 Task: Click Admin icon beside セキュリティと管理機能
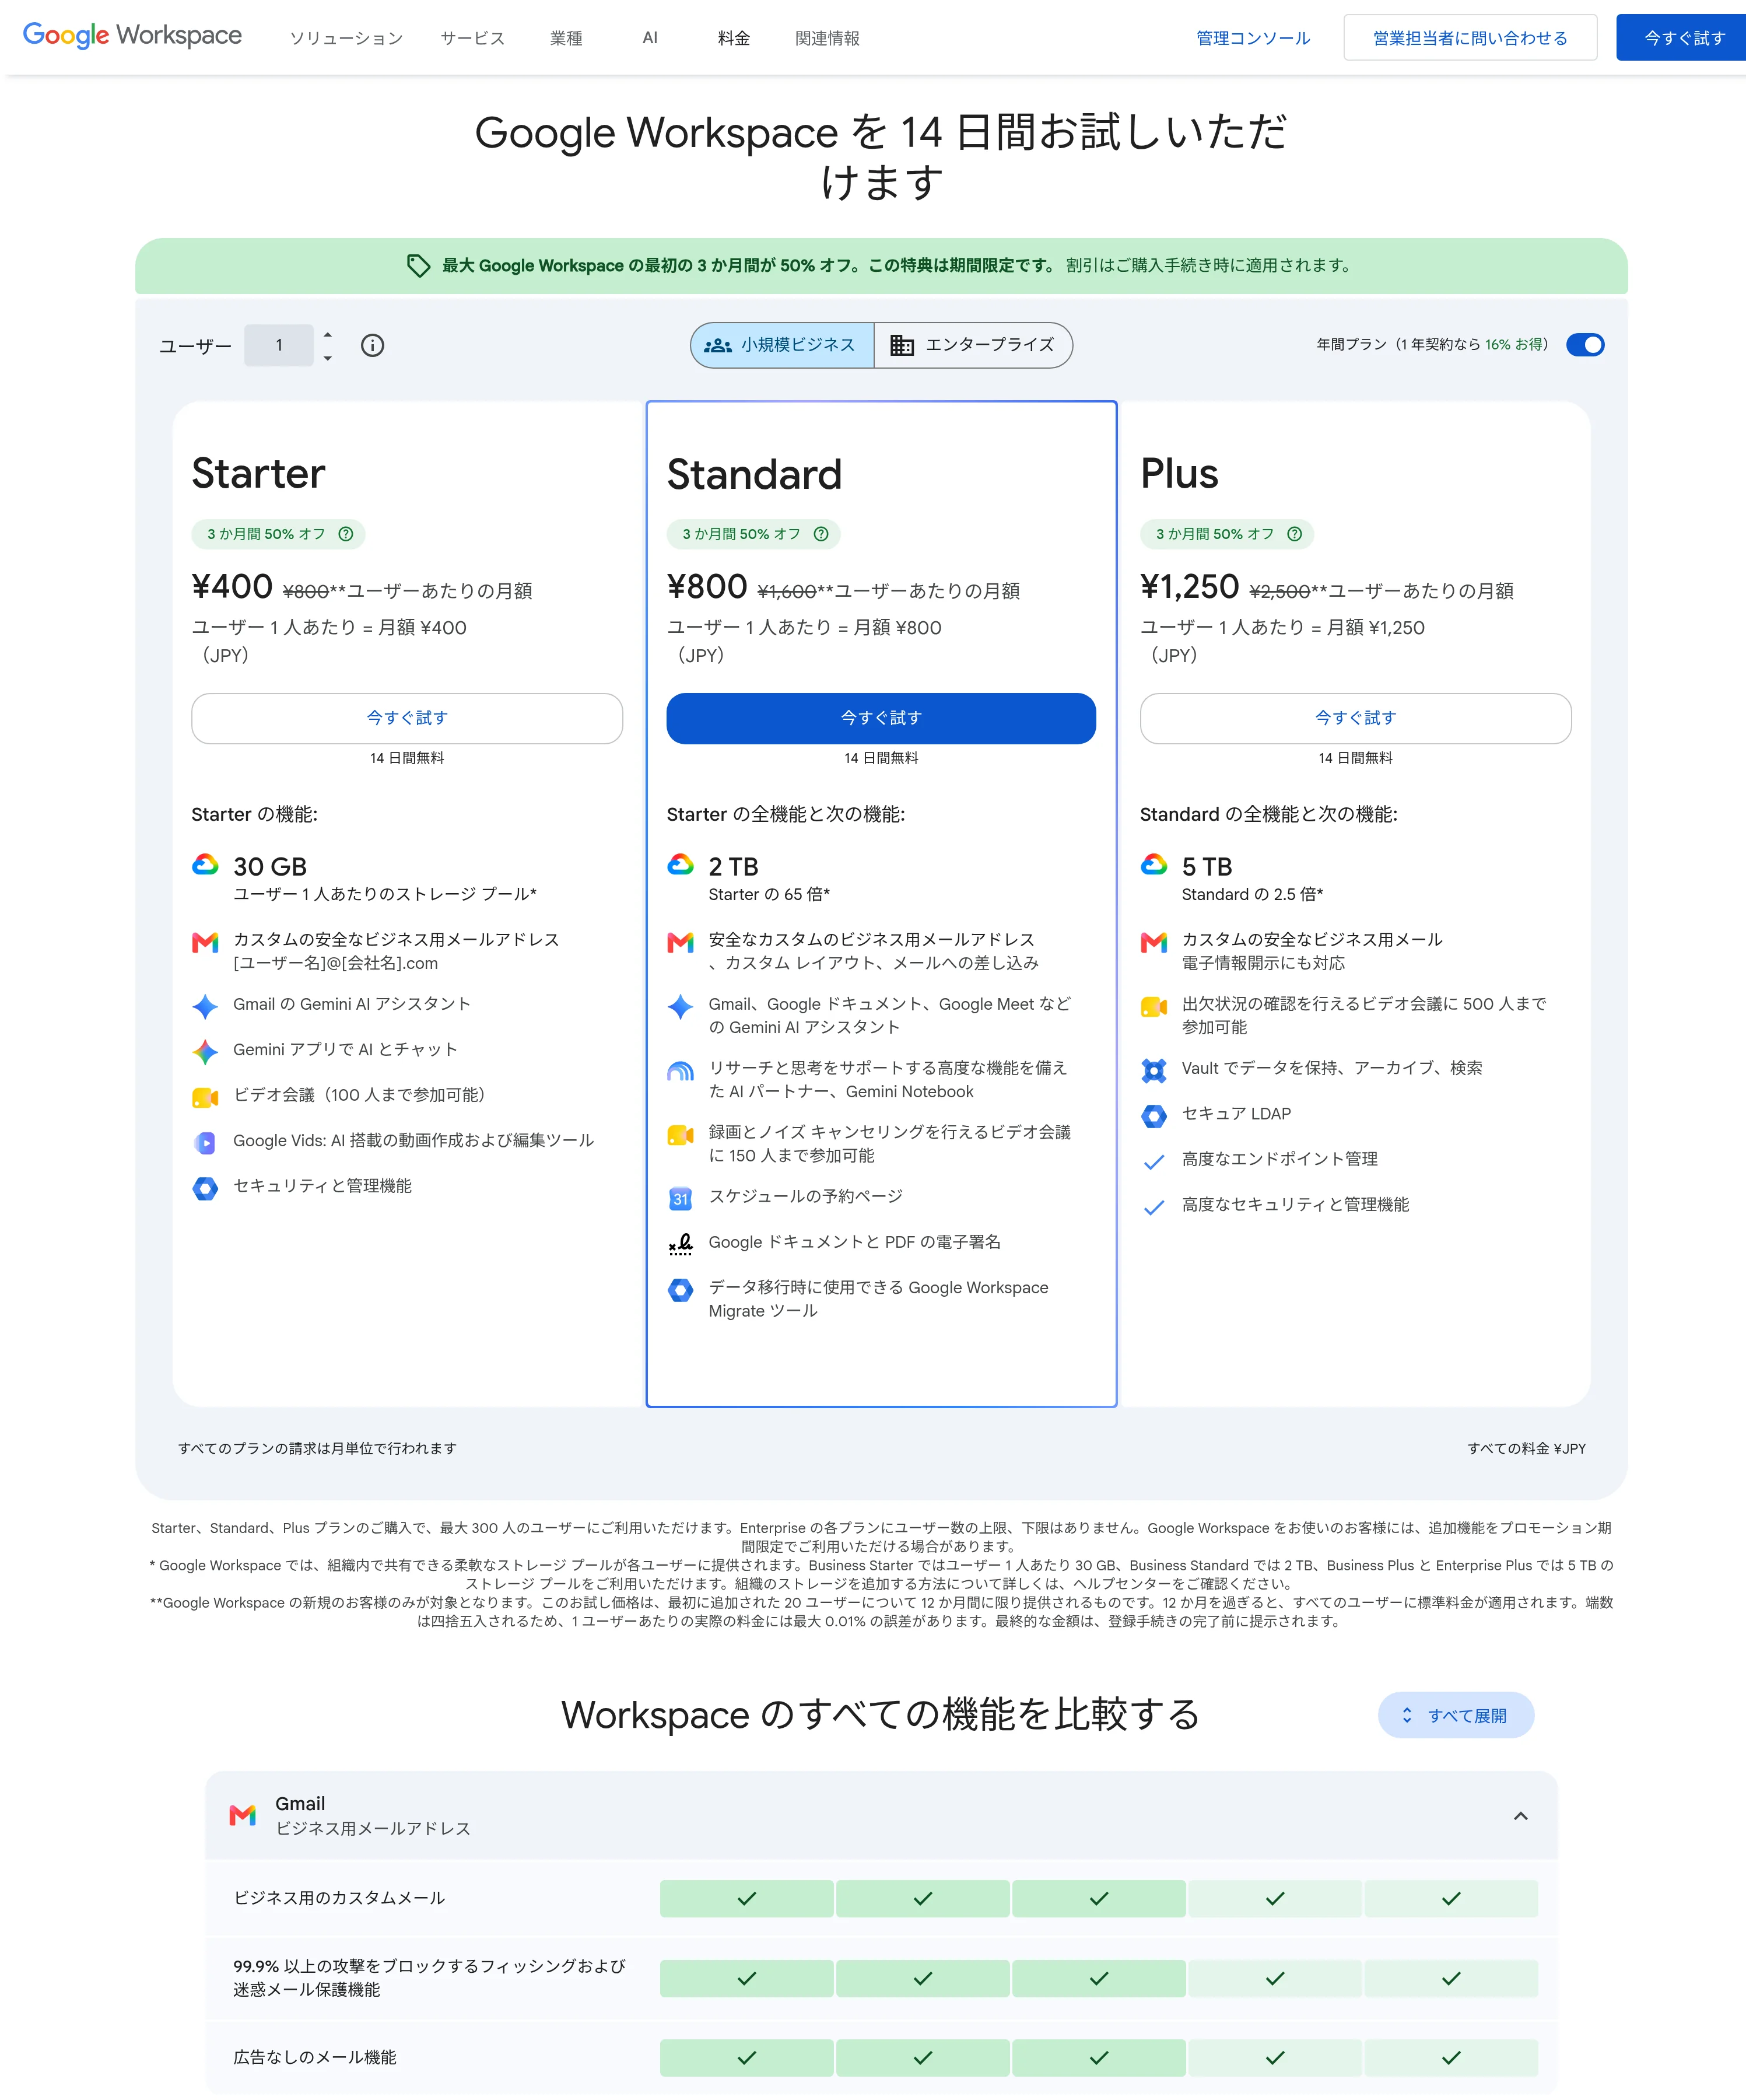coord(205,1188)
